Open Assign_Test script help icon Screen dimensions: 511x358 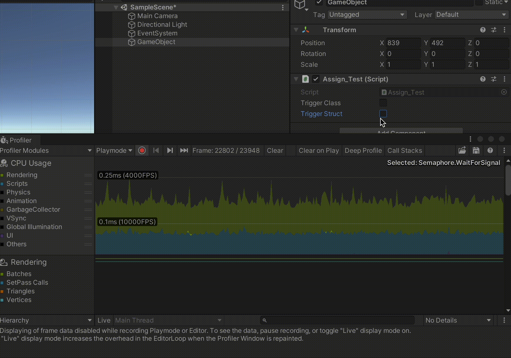coord(483,79)
